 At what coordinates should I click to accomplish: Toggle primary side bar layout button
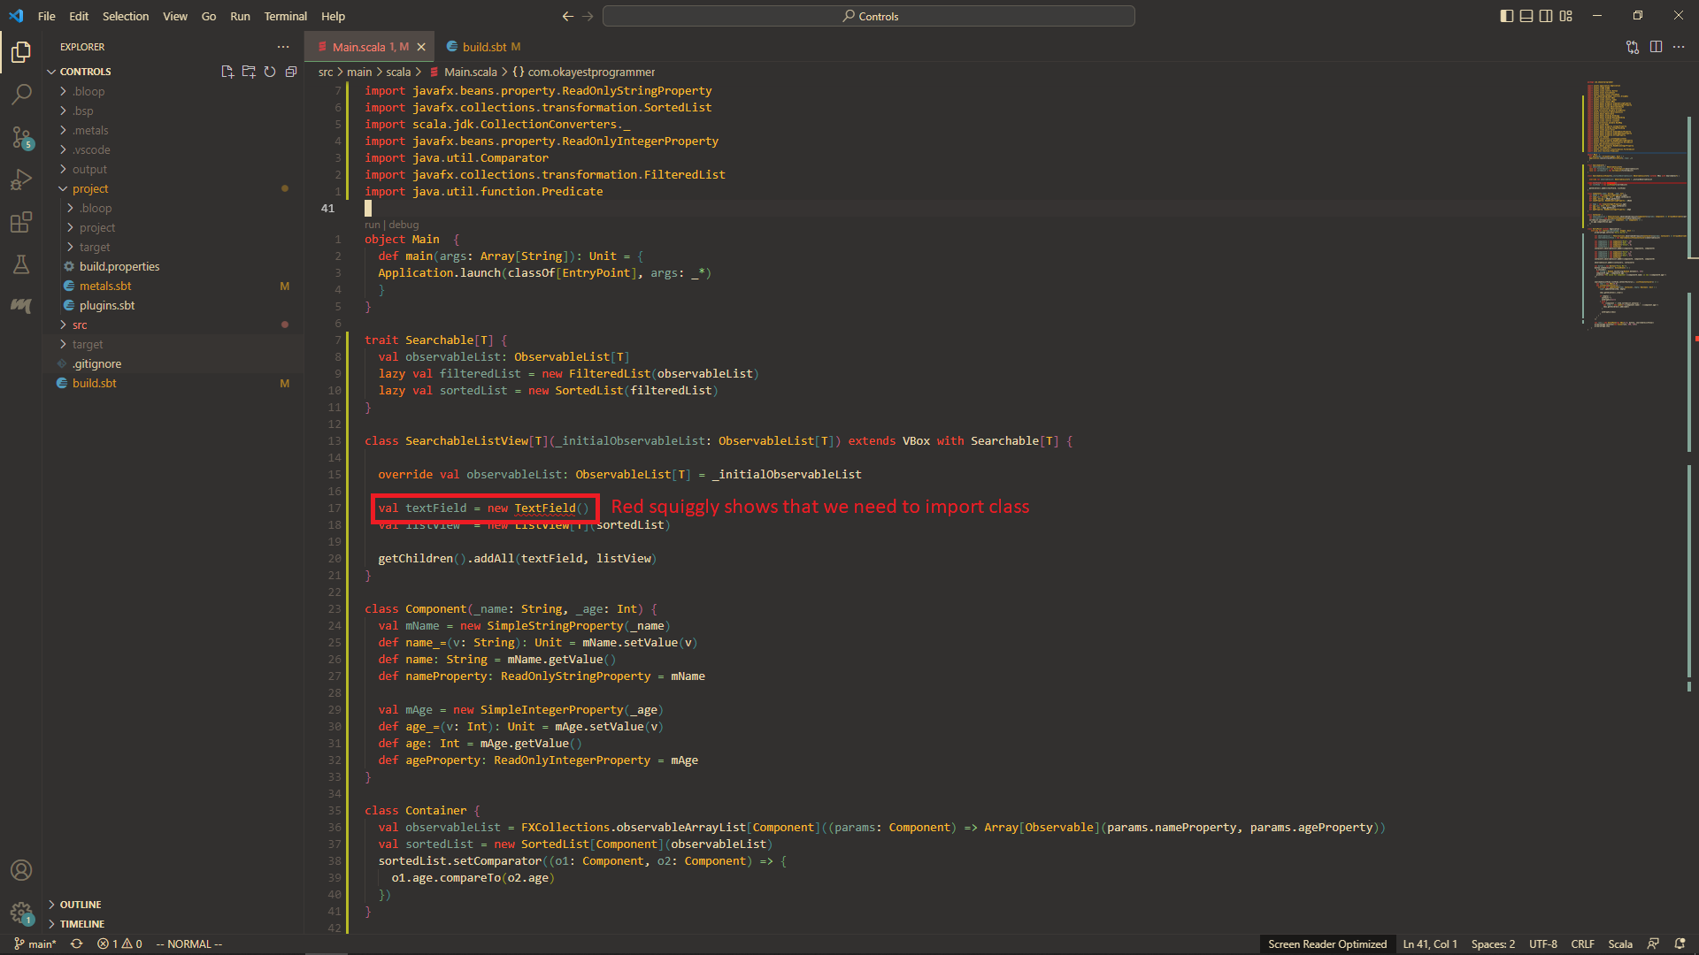tap(1507, 16)
